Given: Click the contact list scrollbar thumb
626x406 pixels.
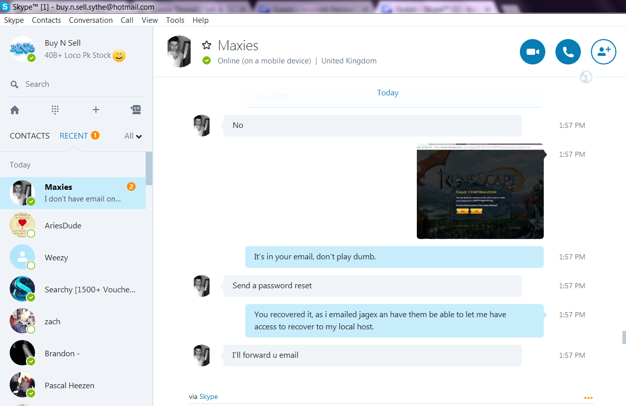Looking at the screenshot, I should (x=149, y=168).
